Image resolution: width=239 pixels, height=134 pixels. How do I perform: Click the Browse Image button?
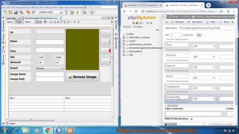[82, 77]
